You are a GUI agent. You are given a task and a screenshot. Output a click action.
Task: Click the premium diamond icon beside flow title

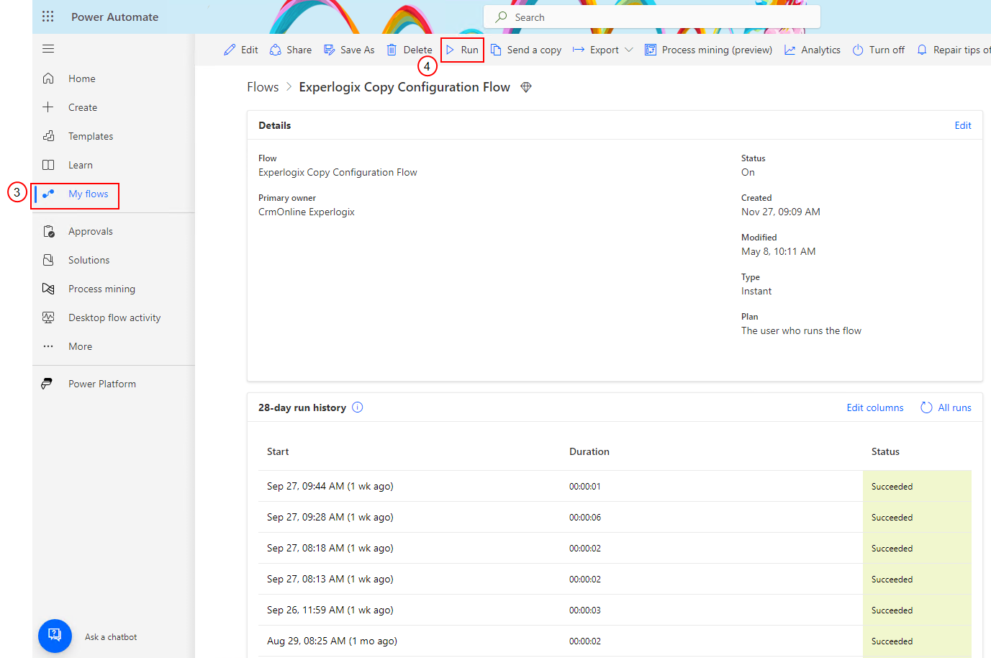(x=526, y=87)
